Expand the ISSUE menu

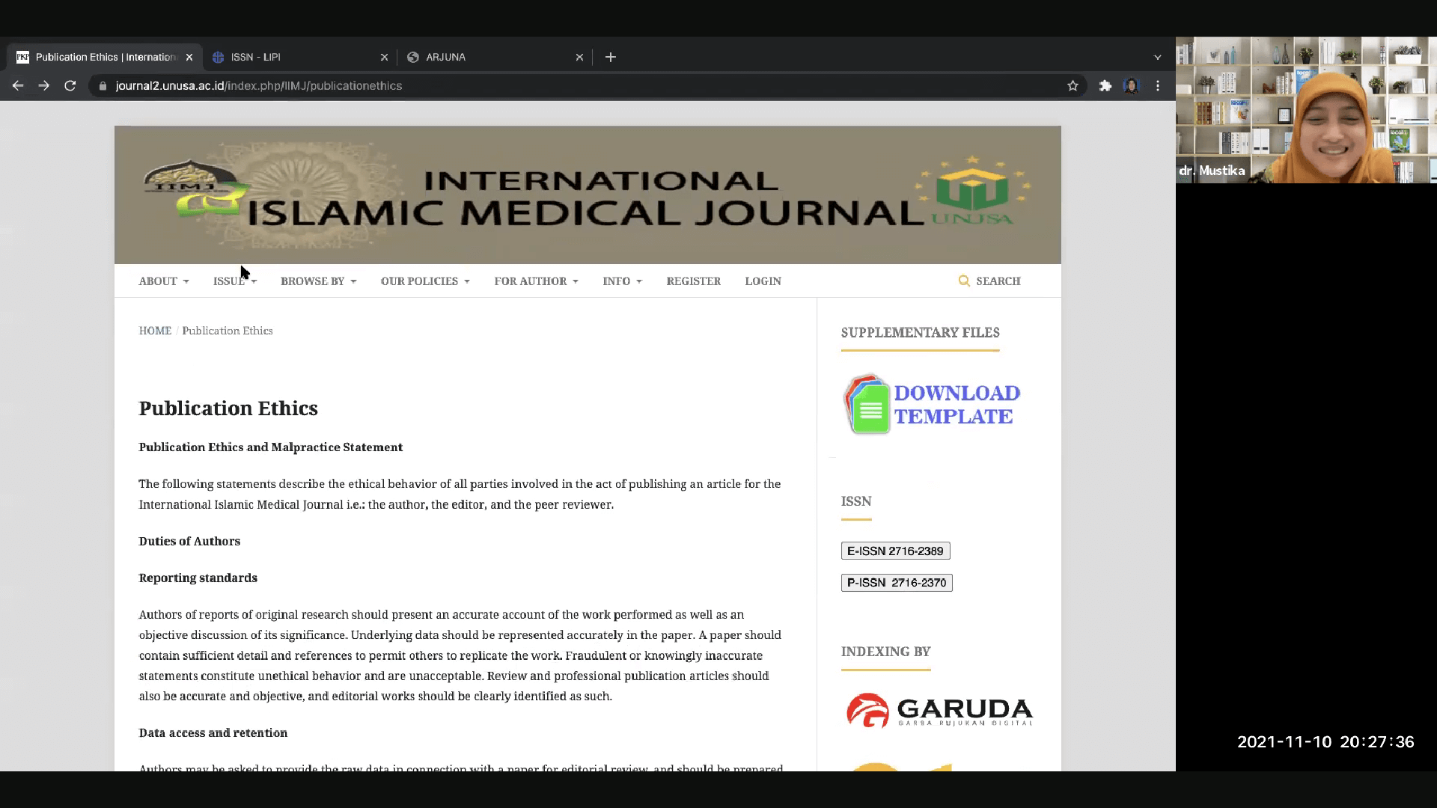point(235,281)
